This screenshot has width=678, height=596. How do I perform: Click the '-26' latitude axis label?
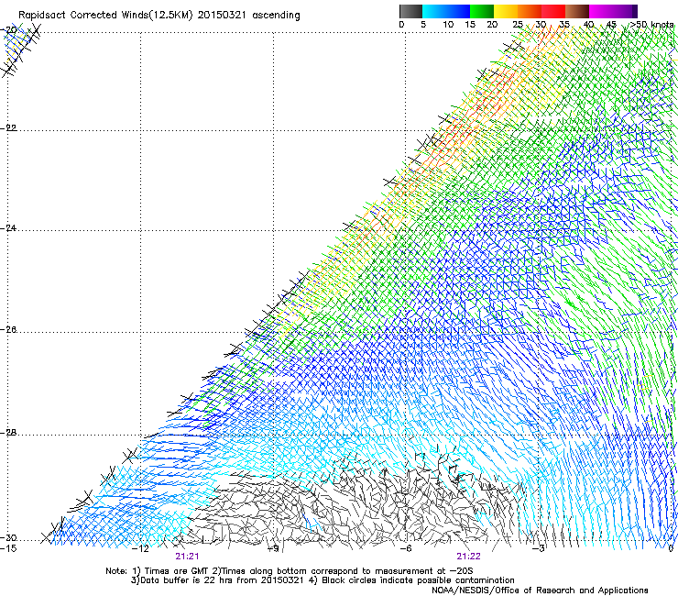[x=8, y=330]
